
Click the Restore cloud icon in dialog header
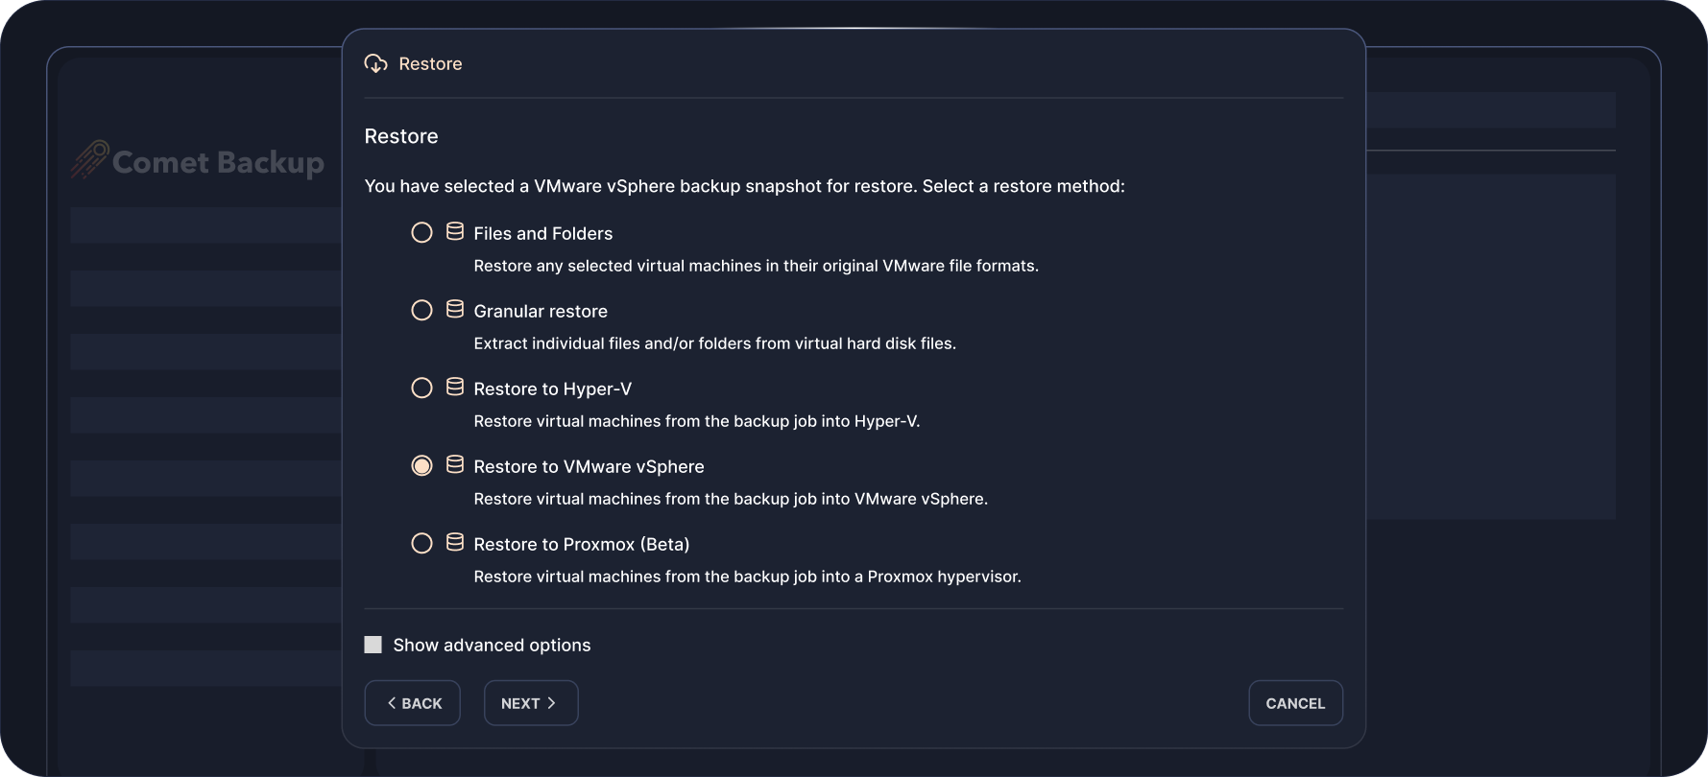tap(375, 63)
